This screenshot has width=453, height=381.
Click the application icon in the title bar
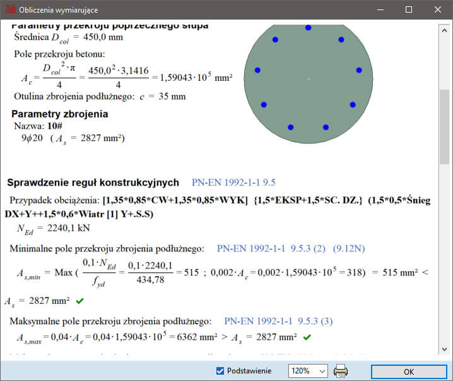click(10, 10)
